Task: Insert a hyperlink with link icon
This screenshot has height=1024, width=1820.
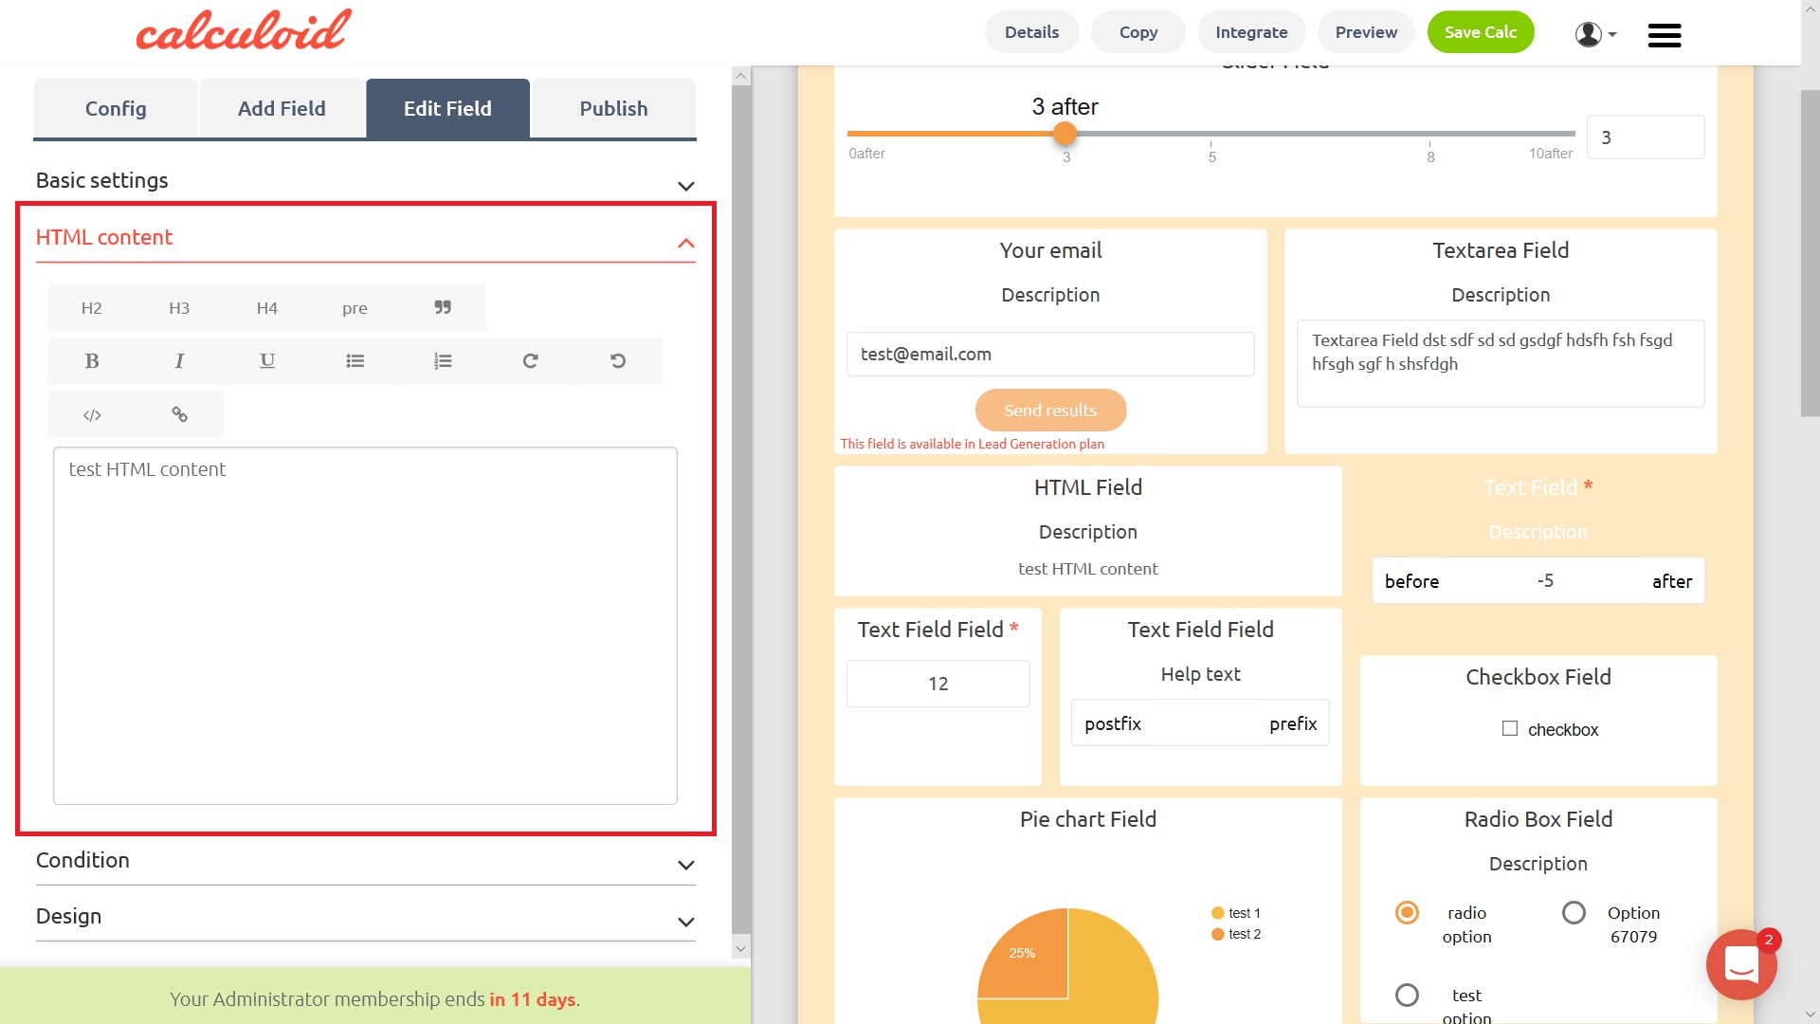Action: click(179, 415)
